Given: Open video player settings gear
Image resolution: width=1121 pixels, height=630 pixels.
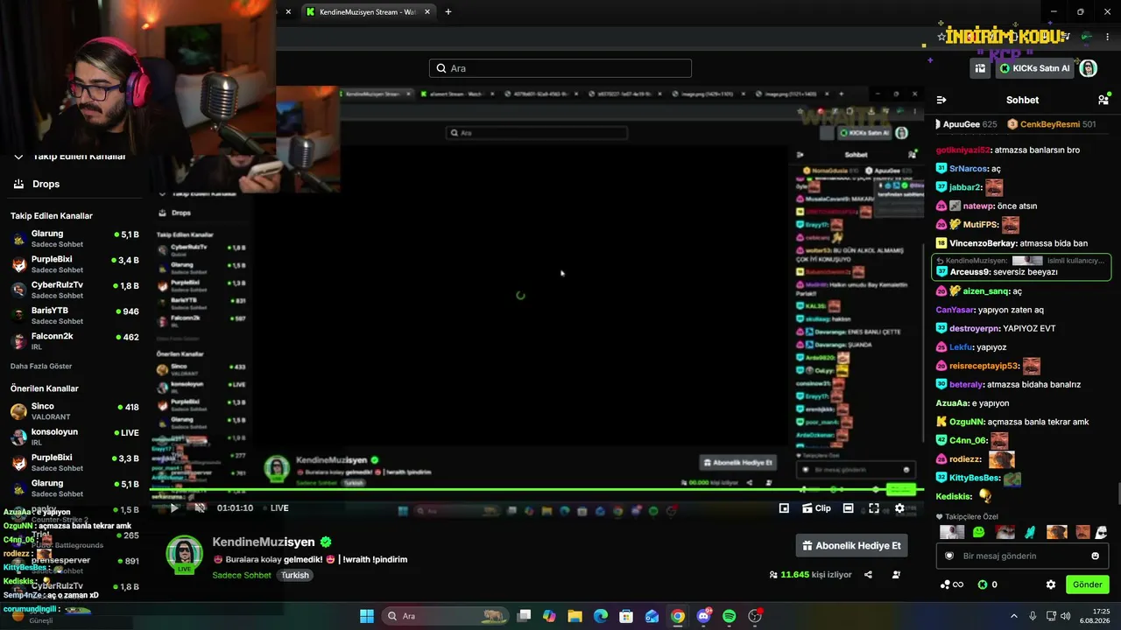Looking at the screenshot, I should 899,508.
